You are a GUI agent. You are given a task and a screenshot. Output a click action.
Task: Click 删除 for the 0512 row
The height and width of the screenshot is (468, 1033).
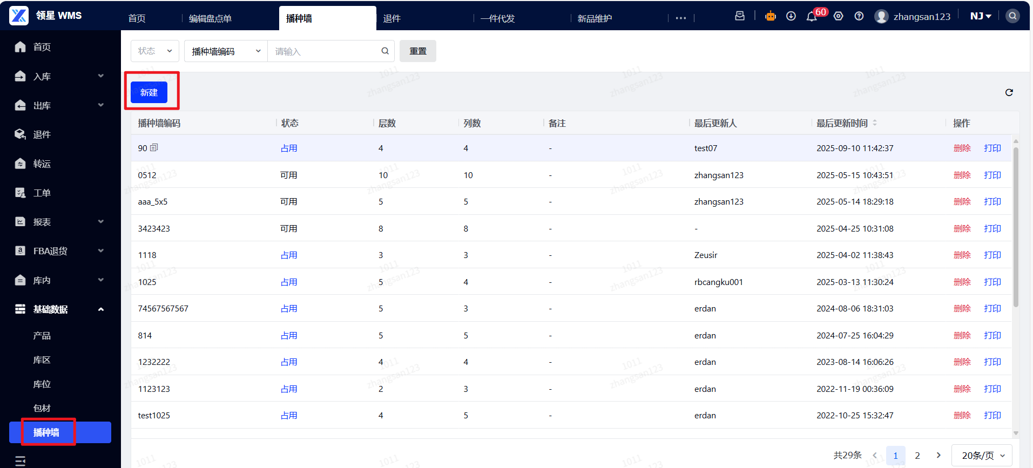pos(962,175)
